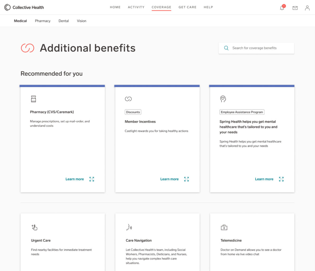Screen dimensions: 315x271
Task: Open the notifications bell icon
Action: pyautogui.click(x=282, y=8)
